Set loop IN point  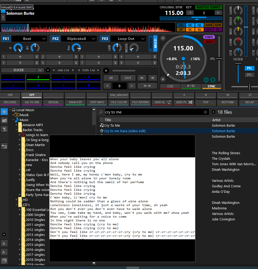(111, 78)
